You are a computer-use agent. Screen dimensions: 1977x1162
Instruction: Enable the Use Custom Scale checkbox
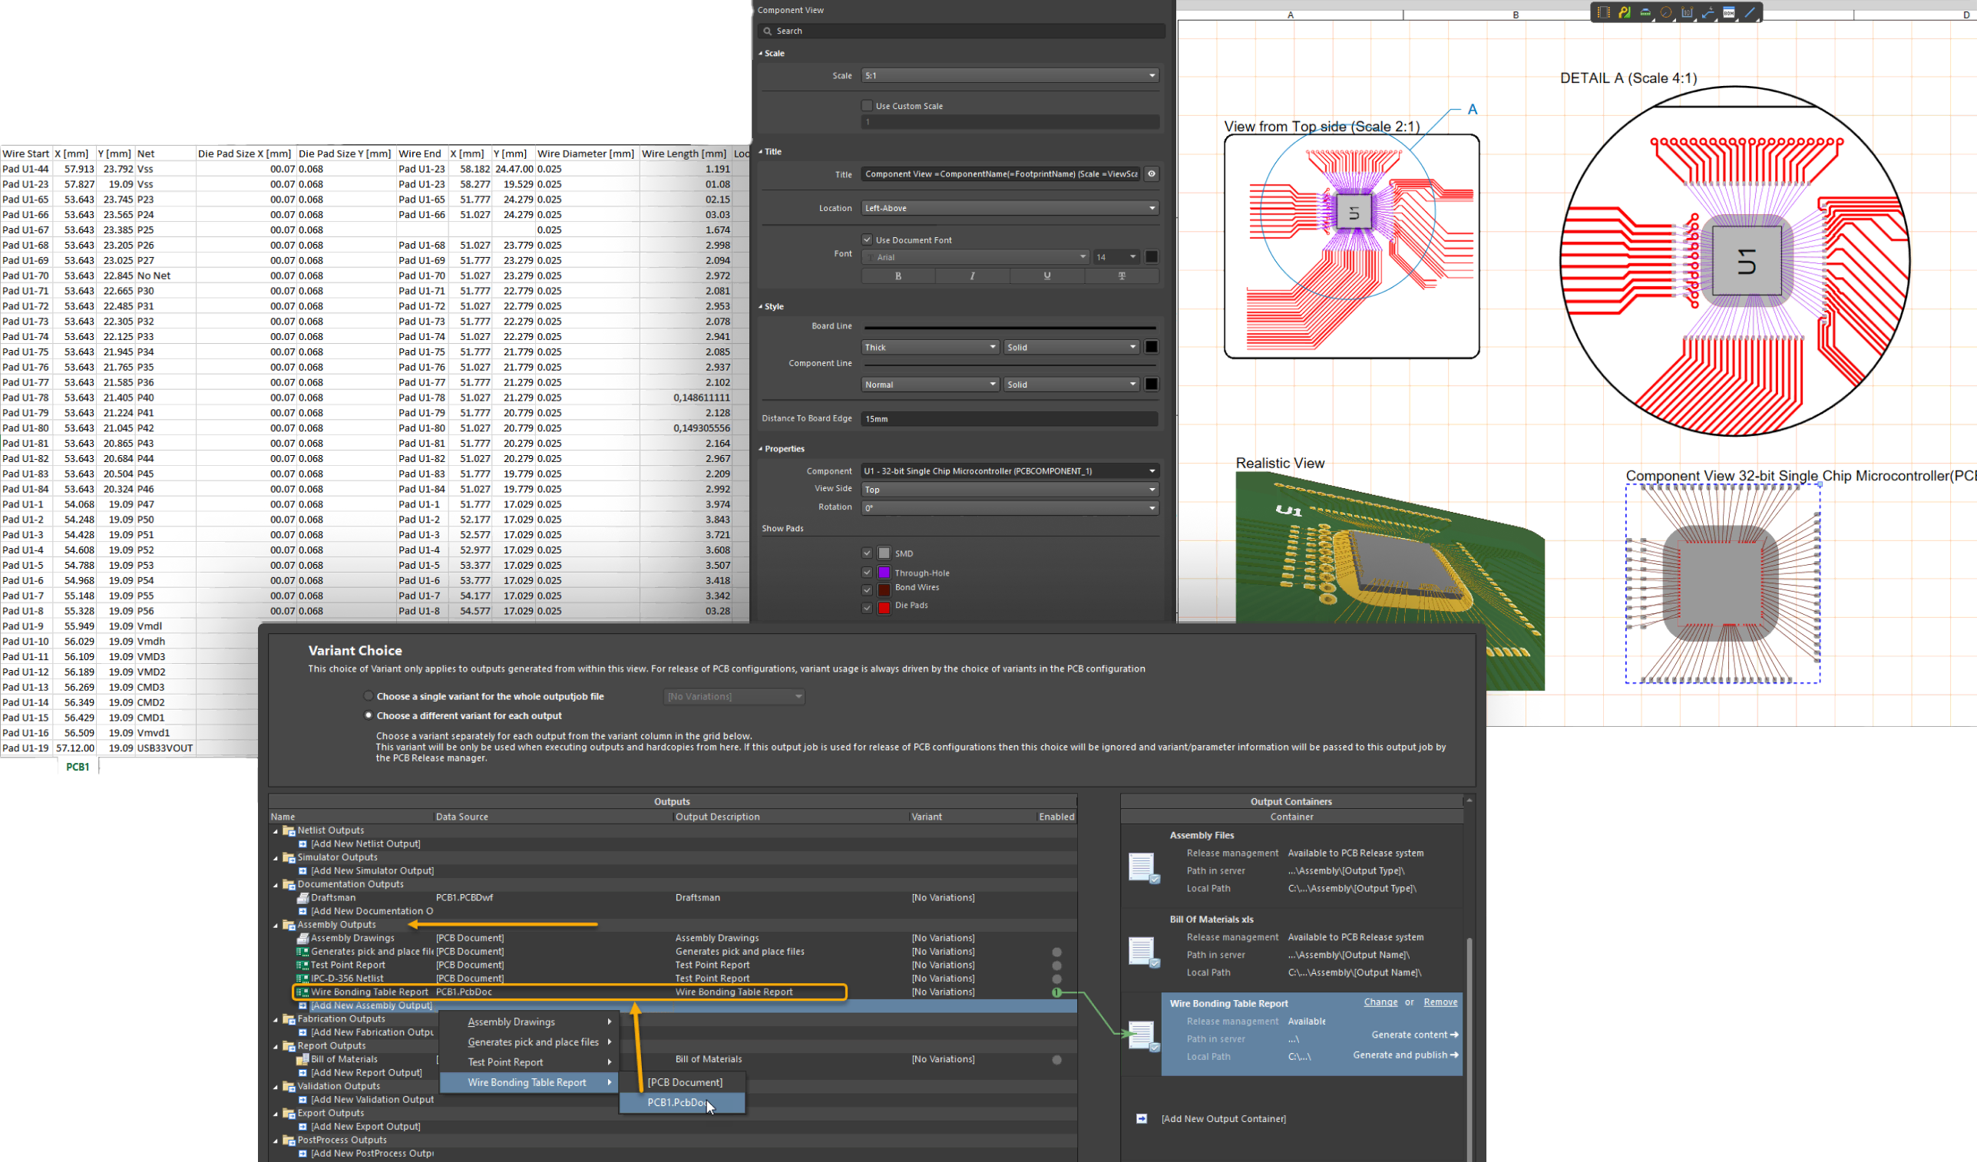tap(867, 106)
